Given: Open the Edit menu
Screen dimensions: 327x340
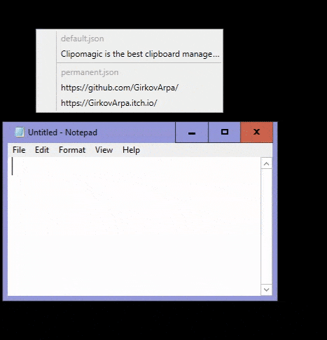Looking at the screenshot, I should click(42, 150).
